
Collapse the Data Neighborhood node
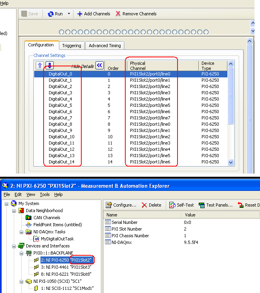coord(14,211)
